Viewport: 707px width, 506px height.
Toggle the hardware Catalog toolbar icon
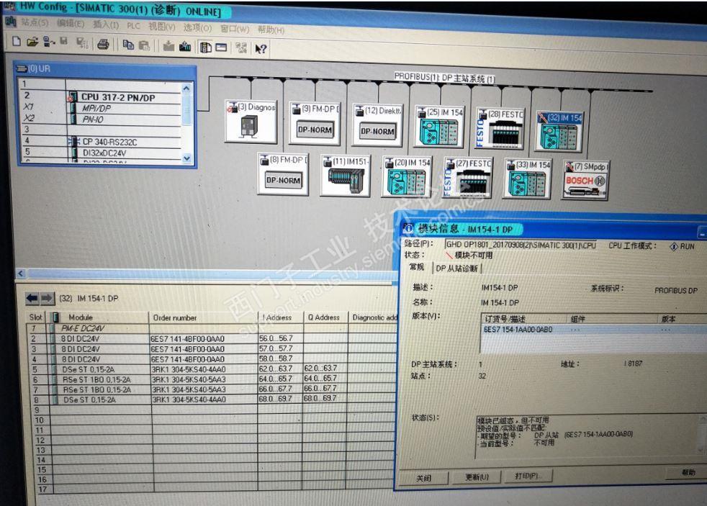click(206, 47)
